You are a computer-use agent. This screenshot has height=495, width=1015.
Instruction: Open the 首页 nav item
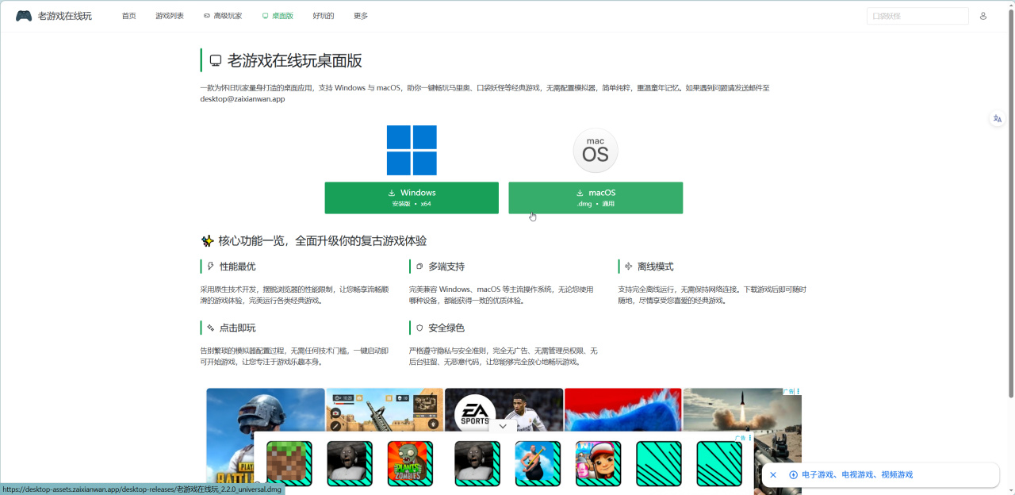(128, 16)
